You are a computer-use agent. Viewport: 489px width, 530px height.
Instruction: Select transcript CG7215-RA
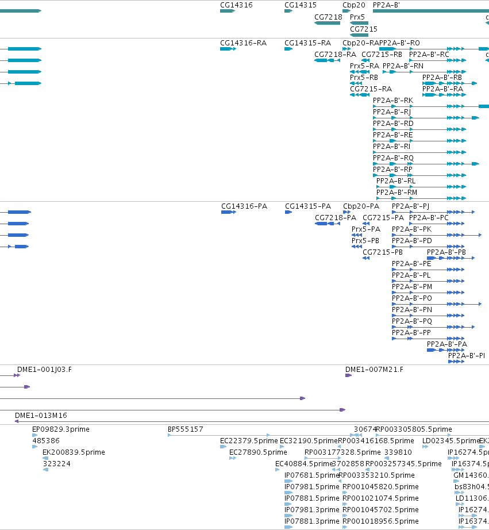(371, 89)
